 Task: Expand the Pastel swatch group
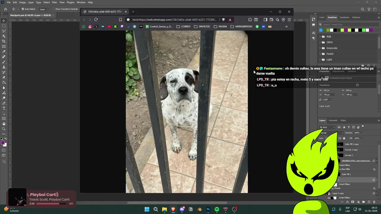point(320,54)
